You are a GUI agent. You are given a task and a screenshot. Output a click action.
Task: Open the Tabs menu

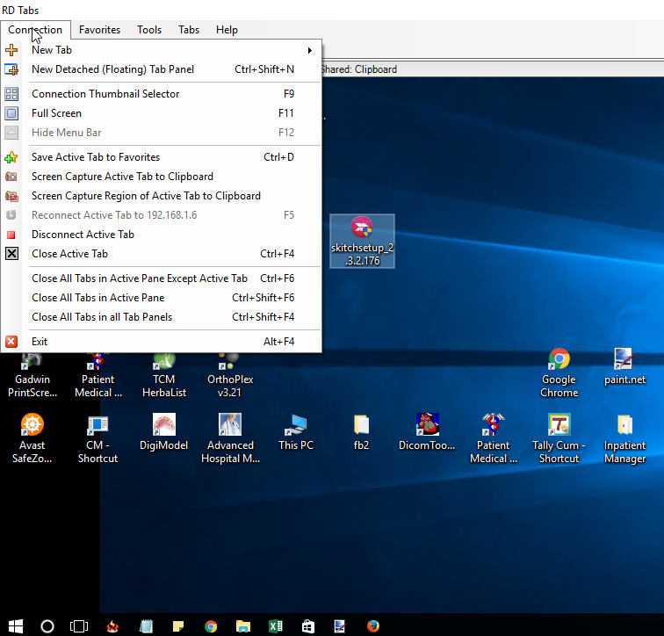[189, 30]
